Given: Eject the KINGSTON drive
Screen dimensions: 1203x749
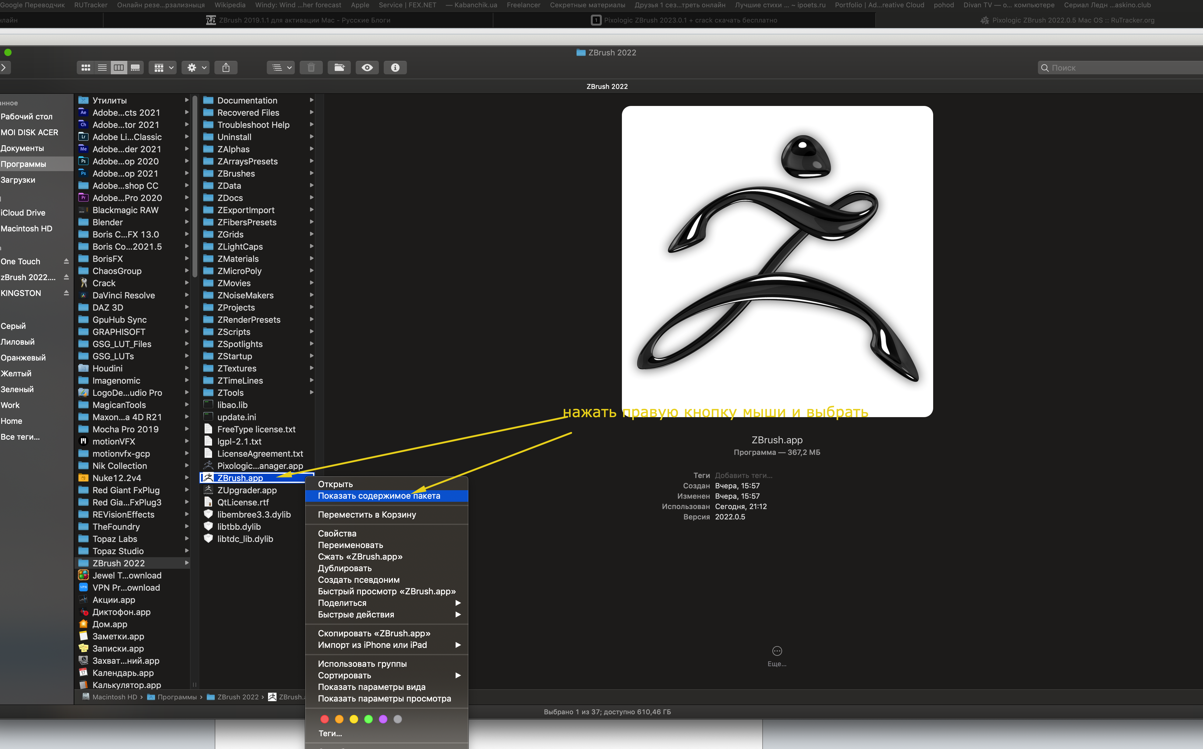Looking at the screenshot, I should point(66,293).
